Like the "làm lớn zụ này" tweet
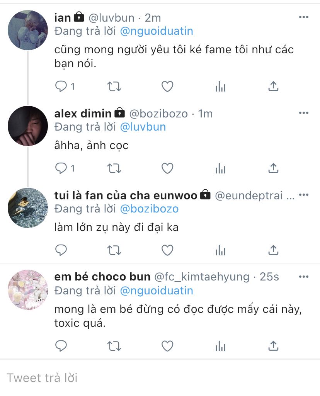Image resolution: width=320 pixels, height=396 pixels. tap(167, 250)
